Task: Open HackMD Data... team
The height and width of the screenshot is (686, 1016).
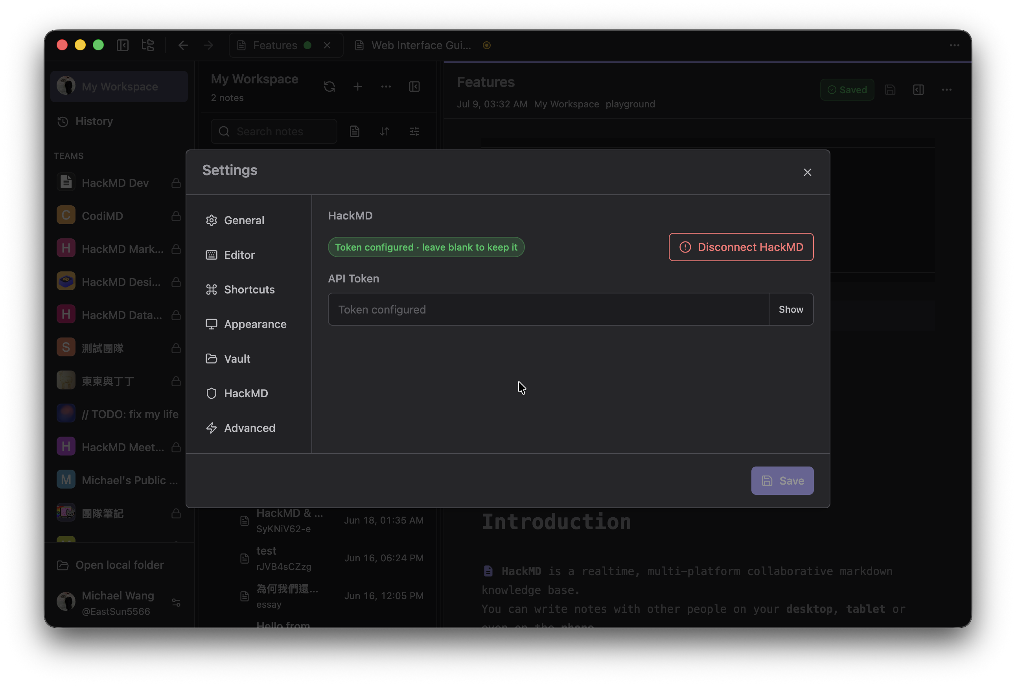Action: point(121,315)
